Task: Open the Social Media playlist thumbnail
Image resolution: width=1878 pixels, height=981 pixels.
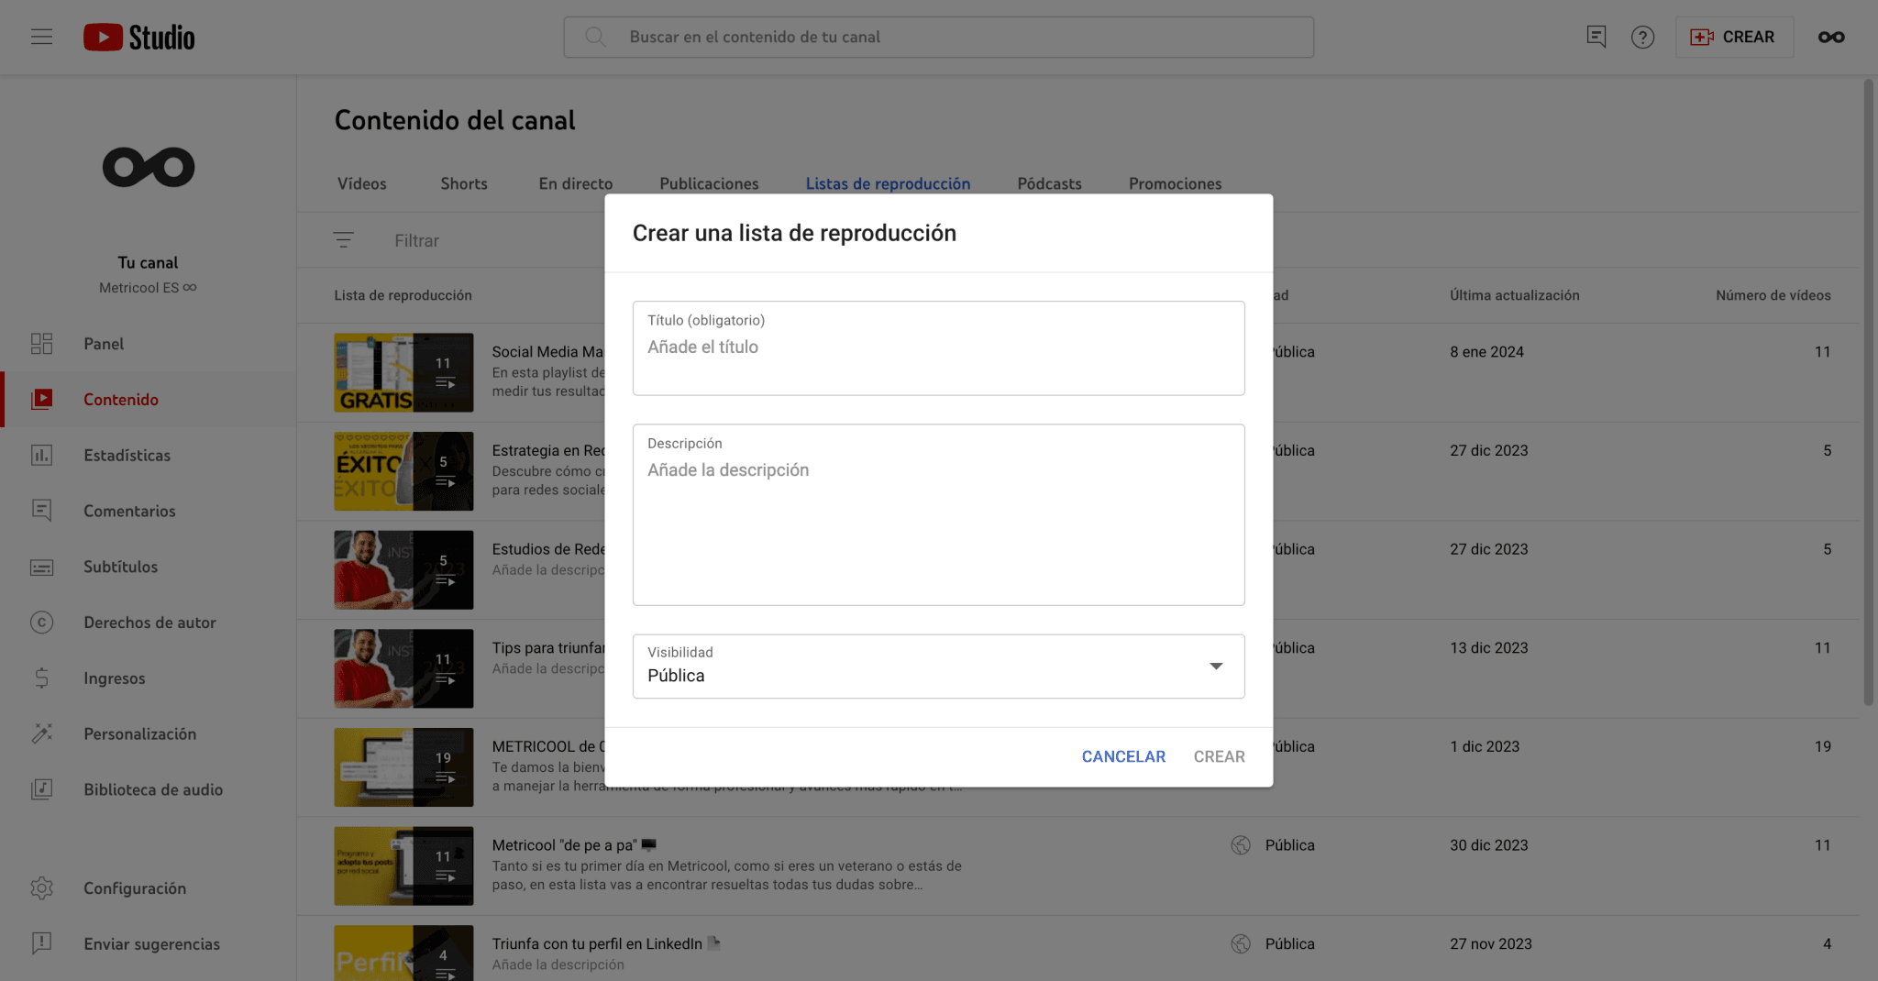Action: [403, 372]
